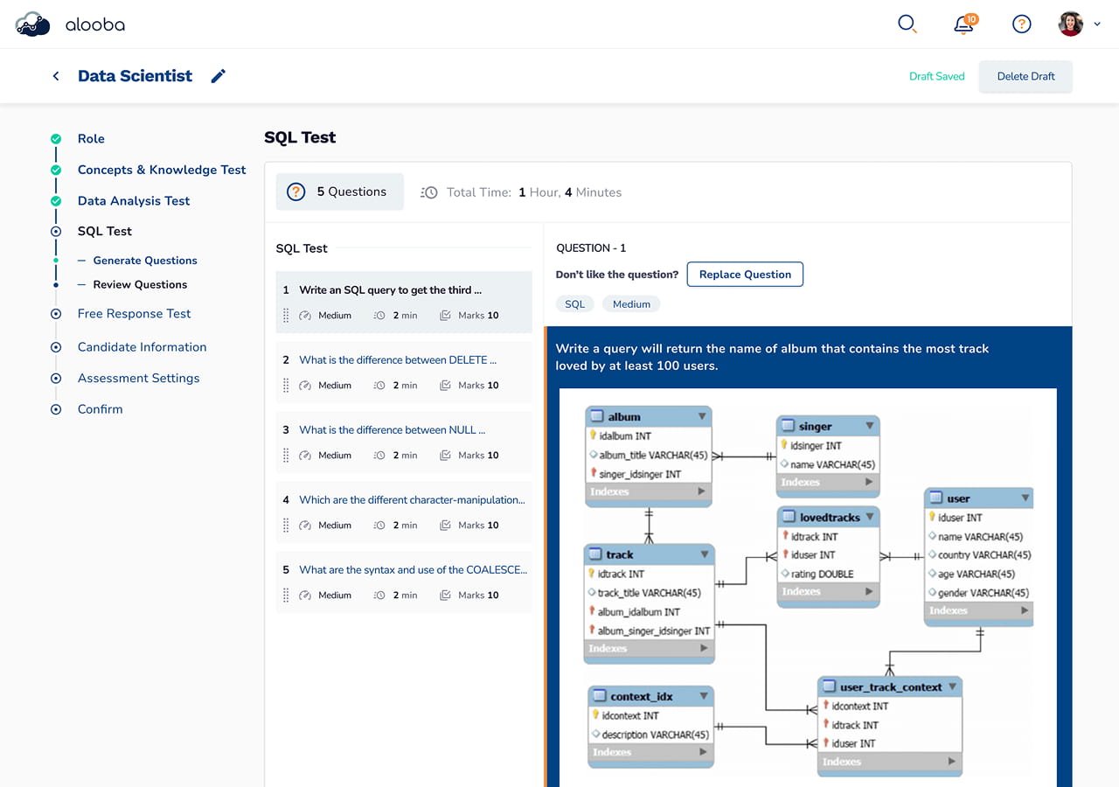The image size is (1119, 787).
Task: Expand Indexes in the lovedtracks table
Action: click(x=829, y=592)
